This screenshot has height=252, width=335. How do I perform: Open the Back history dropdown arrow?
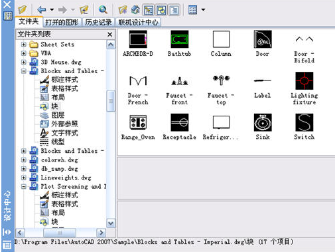pos(52,9)
